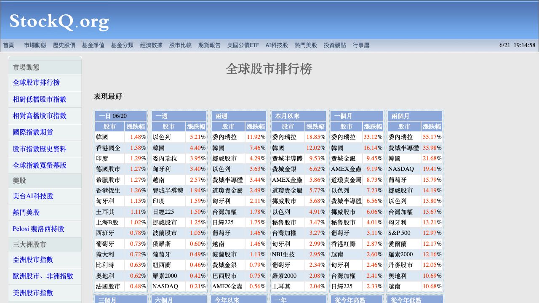Open the 首頁 home menu item
539x303 pixels.
(x=8, y=45)
